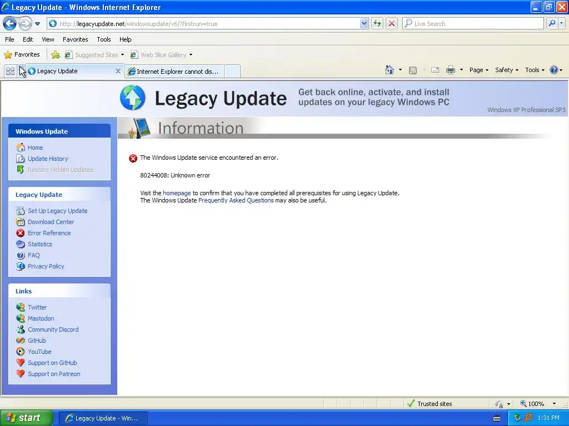Click the Print icon
The width and height of the screenshot is (569, 426).
tap(451, 70)
